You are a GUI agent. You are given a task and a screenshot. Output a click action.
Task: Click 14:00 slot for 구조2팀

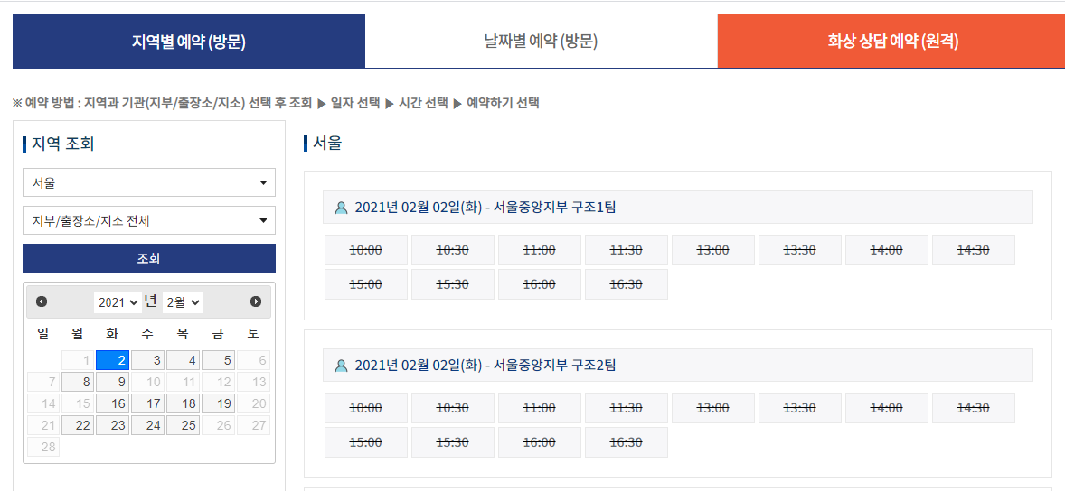(887, 408)
